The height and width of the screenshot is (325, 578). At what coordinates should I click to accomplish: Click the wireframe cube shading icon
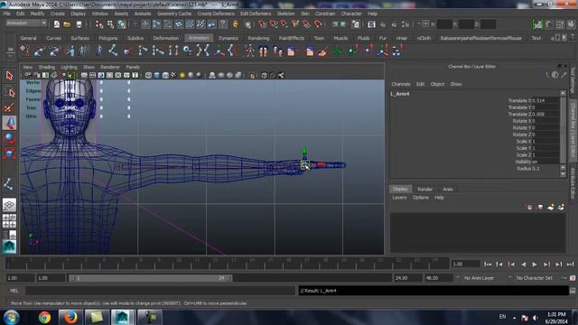148,75
